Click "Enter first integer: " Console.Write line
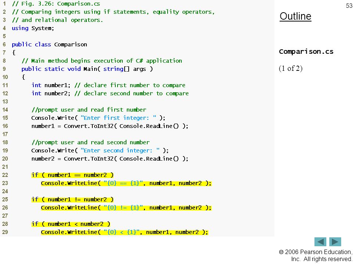 (x=98, y=118)
